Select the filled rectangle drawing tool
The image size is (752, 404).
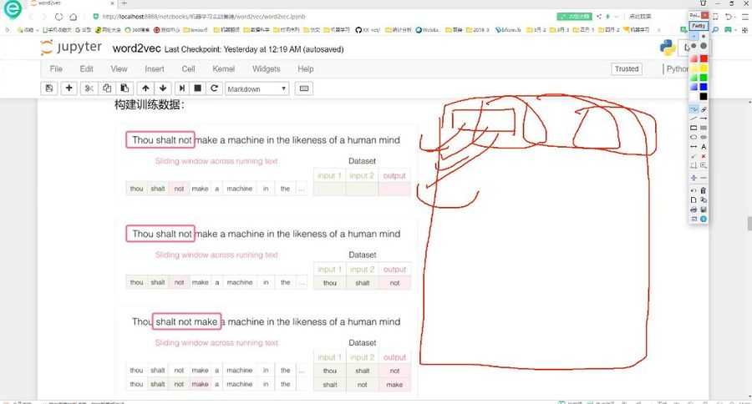[x=703, y=128]
